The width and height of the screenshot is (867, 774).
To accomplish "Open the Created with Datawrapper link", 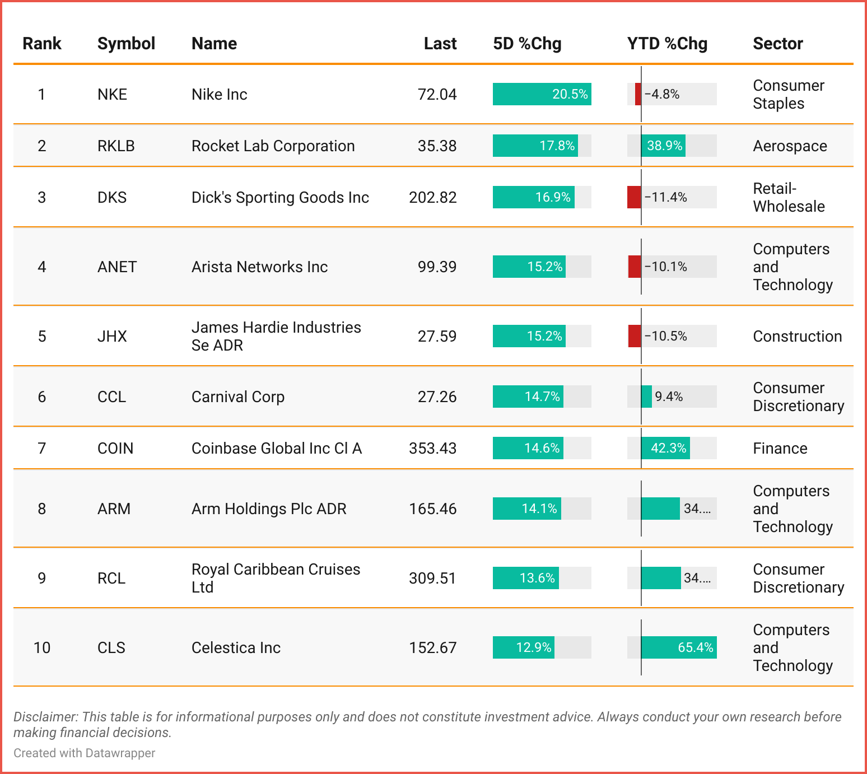I will coord(84,753).
